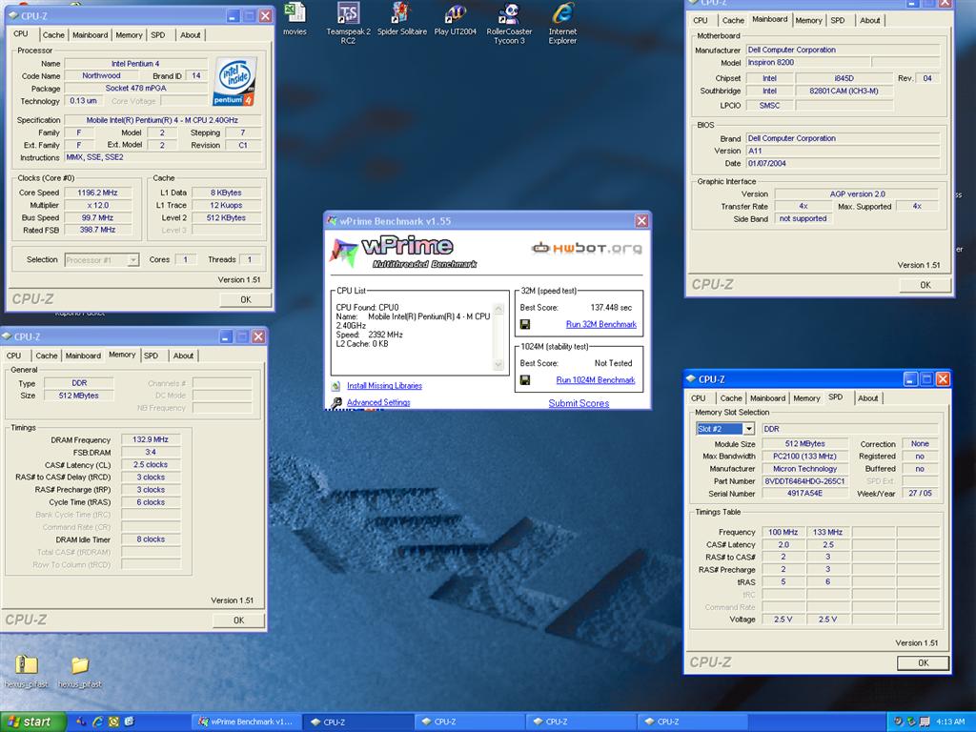
Task: Open Cache tab in CPU-Z SPD window
Action: click(x=731, y=397)
